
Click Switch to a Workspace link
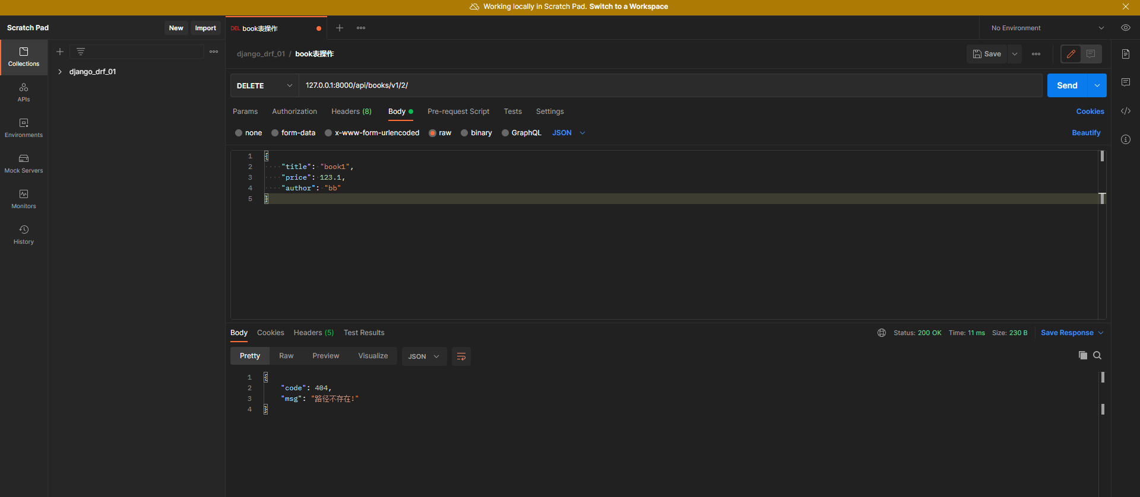[x=629, y=7]
